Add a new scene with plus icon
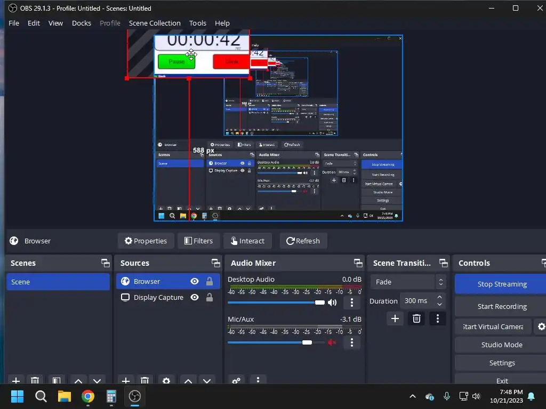546x409 pixels. tap(16, 380)
